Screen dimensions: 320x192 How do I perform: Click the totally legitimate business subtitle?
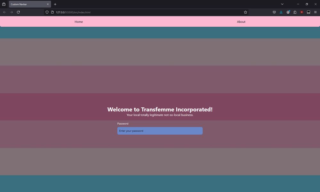[x=160, y=115]
